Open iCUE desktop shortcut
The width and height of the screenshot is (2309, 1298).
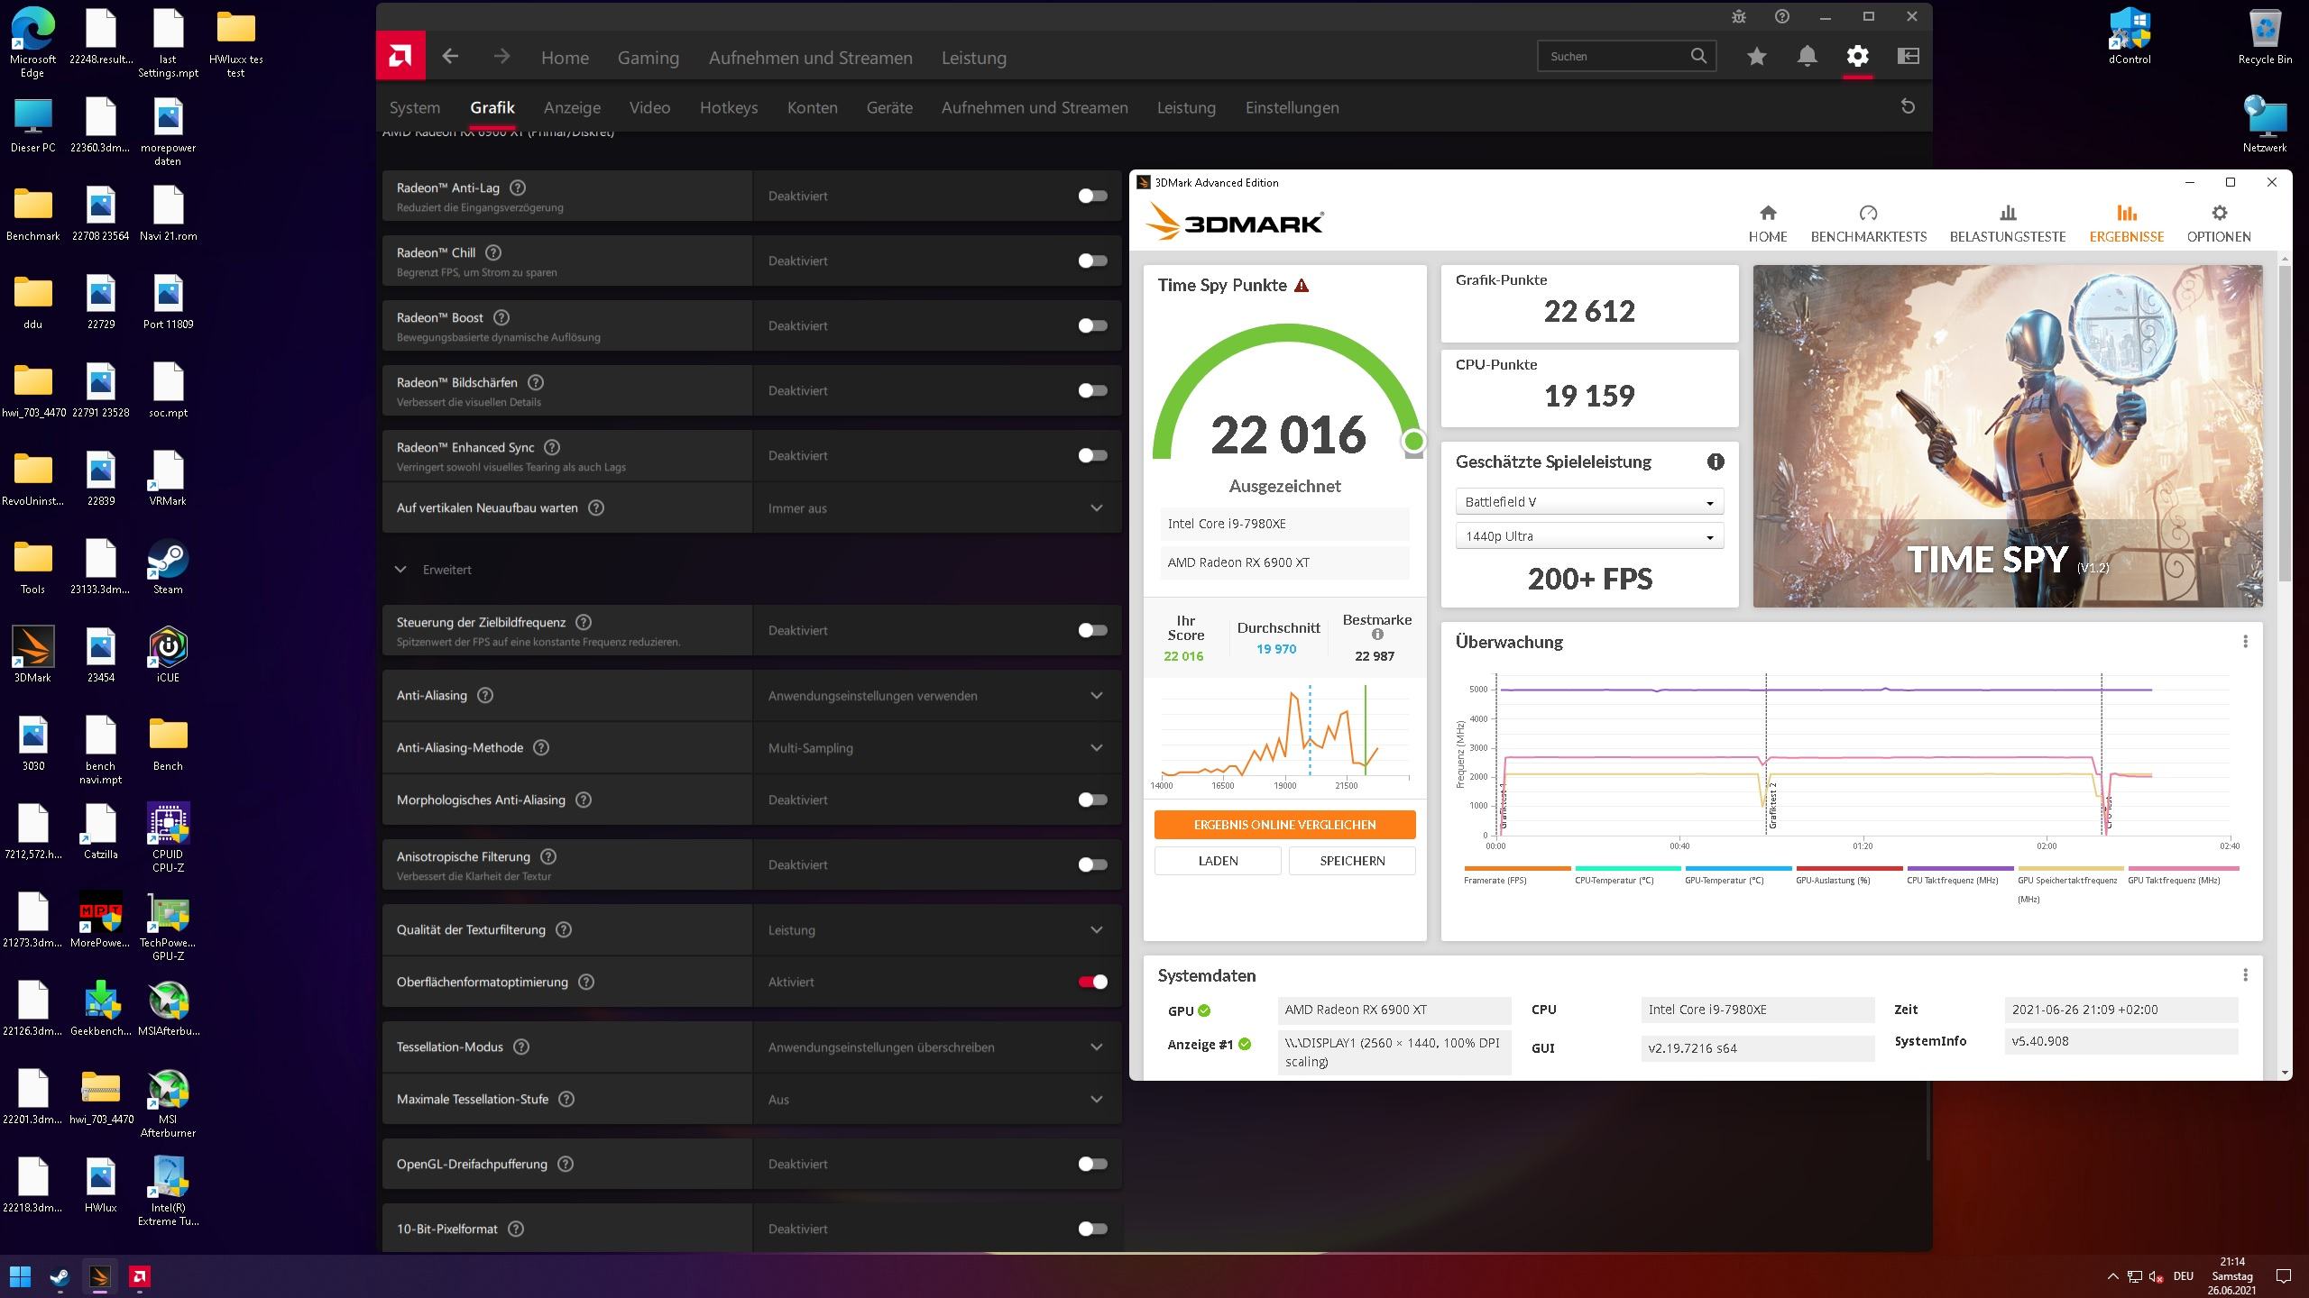pyautogui.click(x=168, y=656)
